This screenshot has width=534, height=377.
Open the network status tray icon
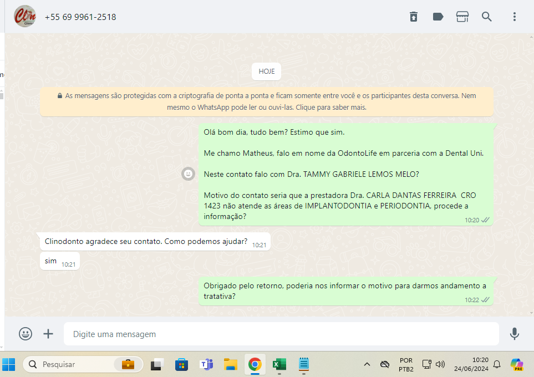[427, 364]
